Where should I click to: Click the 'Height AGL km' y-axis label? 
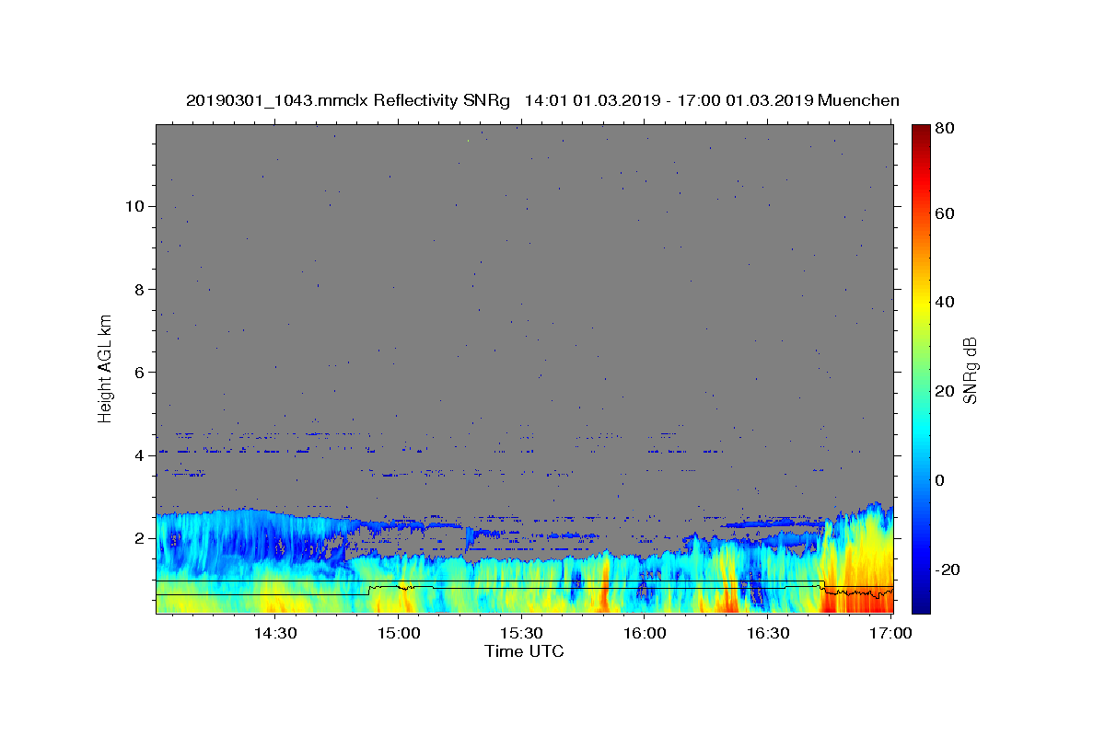(x=106, y=367)
